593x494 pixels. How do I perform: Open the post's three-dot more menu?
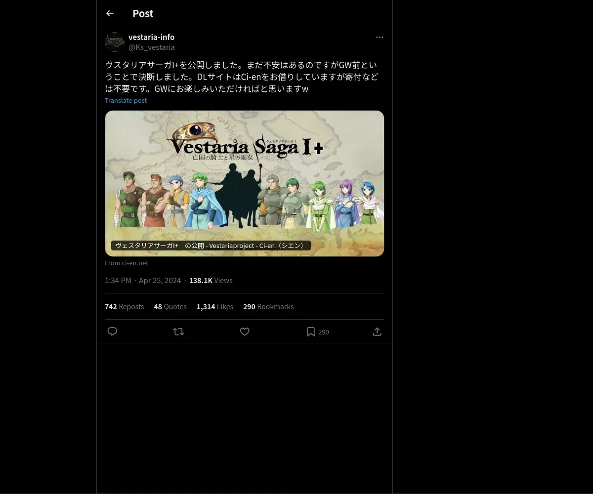pos(380,37)
